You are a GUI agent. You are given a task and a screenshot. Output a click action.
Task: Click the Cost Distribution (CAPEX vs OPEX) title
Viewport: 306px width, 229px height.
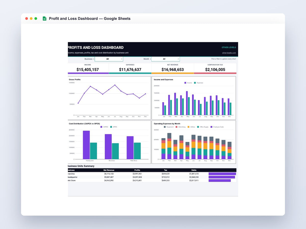point(84,124)
